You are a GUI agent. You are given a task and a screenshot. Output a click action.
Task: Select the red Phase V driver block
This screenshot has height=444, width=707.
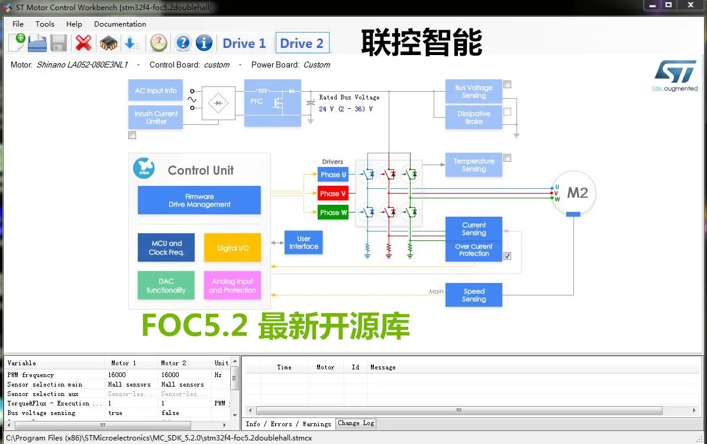[x=333, y=194]
